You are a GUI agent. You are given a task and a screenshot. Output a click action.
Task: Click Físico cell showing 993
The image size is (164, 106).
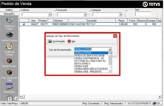[132, 24]
